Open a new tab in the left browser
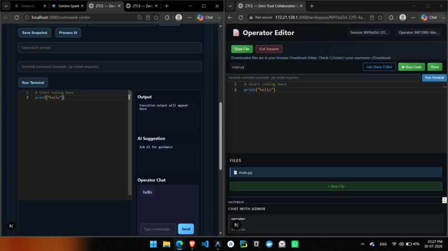Image resolution: width=448 pixels, height=251 pixels. point(167,6)
